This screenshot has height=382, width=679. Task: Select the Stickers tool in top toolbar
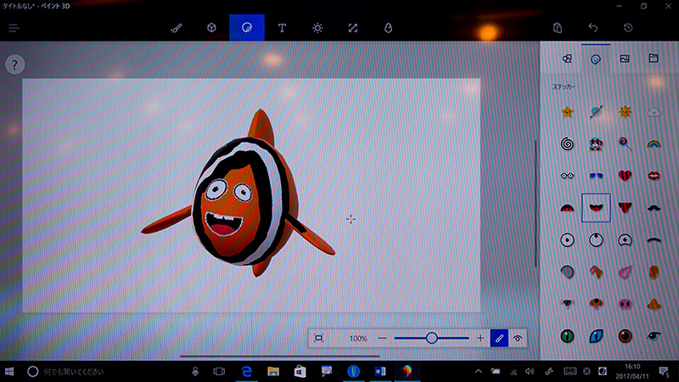[x=247, y=28]
